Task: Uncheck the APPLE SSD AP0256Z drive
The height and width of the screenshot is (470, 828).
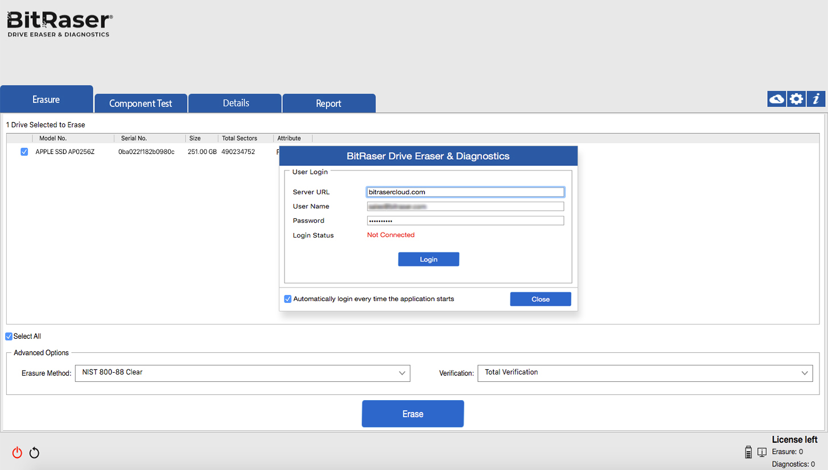Action: coord(24,152)
